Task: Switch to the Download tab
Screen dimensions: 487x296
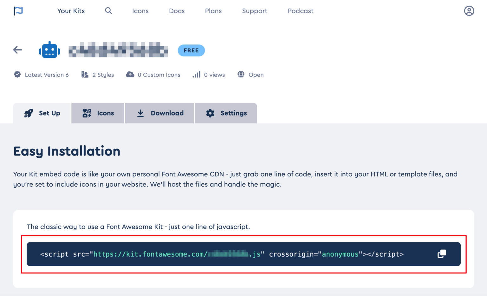Action: tap(159, 113)
